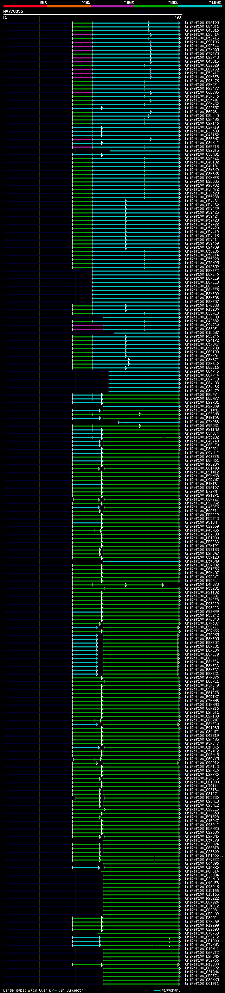Image resolution: width=225 pixels, height=993 pixels.
Task: Click the cyan ~100% identity legend segment
Action: 200,6
